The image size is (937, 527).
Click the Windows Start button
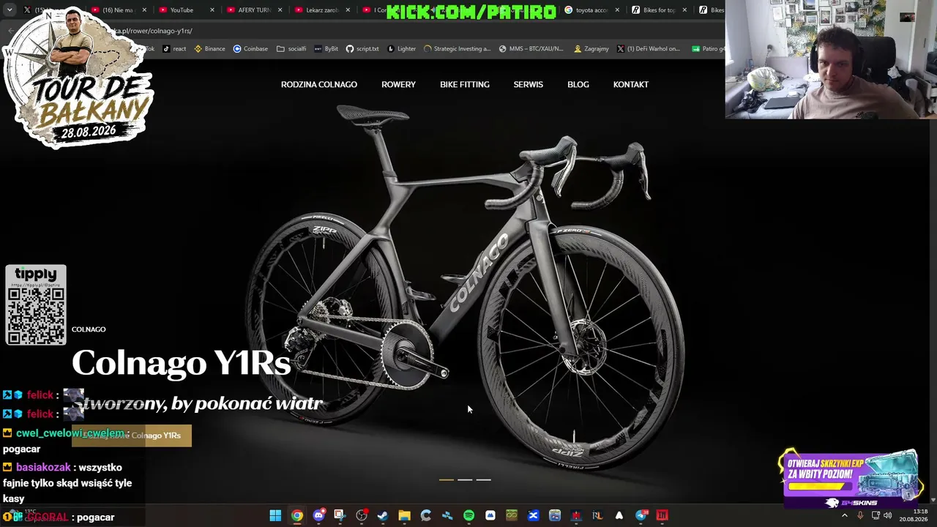point(275,516)
